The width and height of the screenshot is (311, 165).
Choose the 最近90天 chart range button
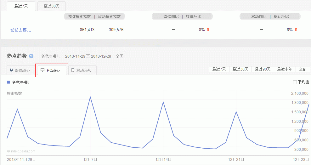[263, 69]
